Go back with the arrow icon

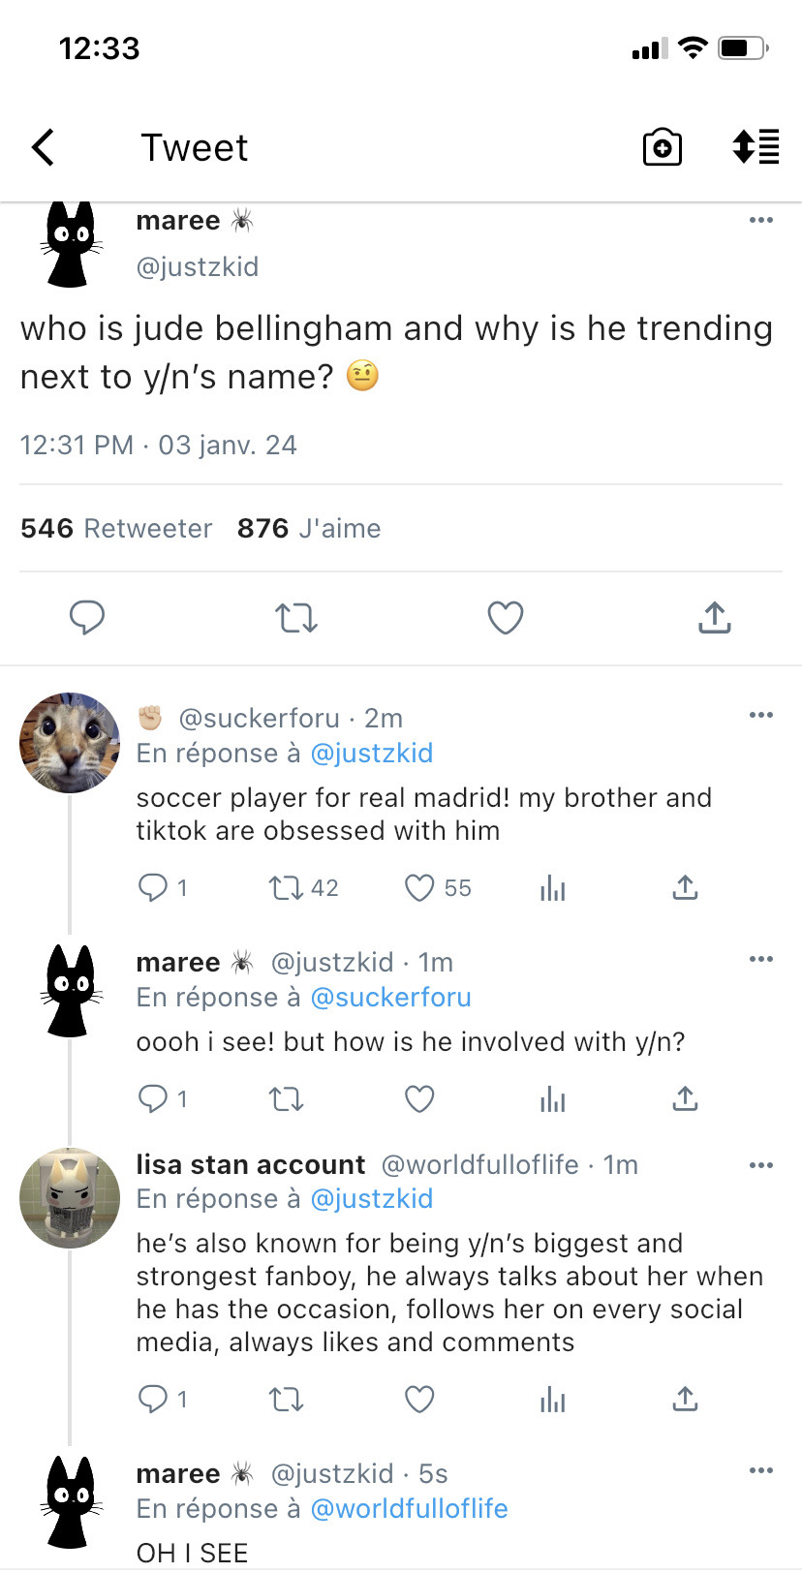pos(43,147)
